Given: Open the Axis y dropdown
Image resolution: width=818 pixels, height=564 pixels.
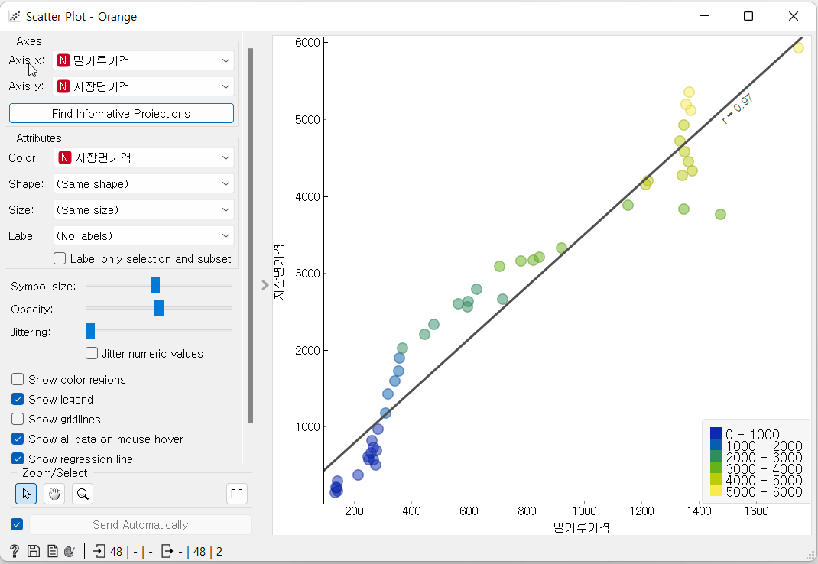Looking at the screenshot, I should (144, 86).
